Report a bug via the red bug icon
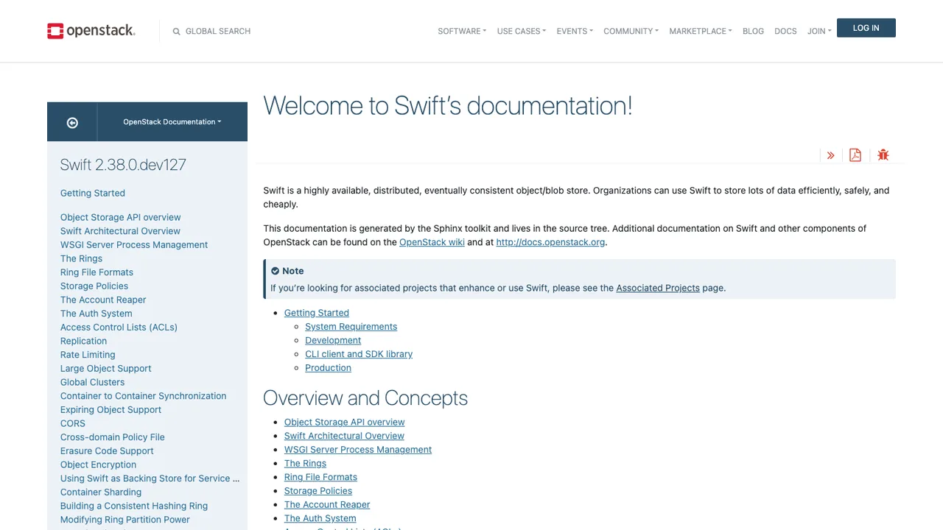The height and width of the screenshot is (530, 943). (x=883, y=155)
